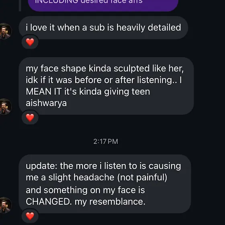The image size is (225, 225).
Task: Open sender avatar beside "CHANGED. my resemblance." message
Action: (x=5, y=205)
